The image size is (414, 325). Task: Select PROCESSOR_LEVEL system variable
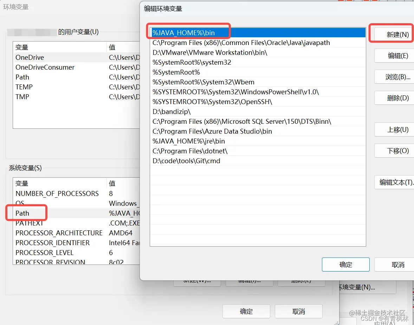(77, 253)
